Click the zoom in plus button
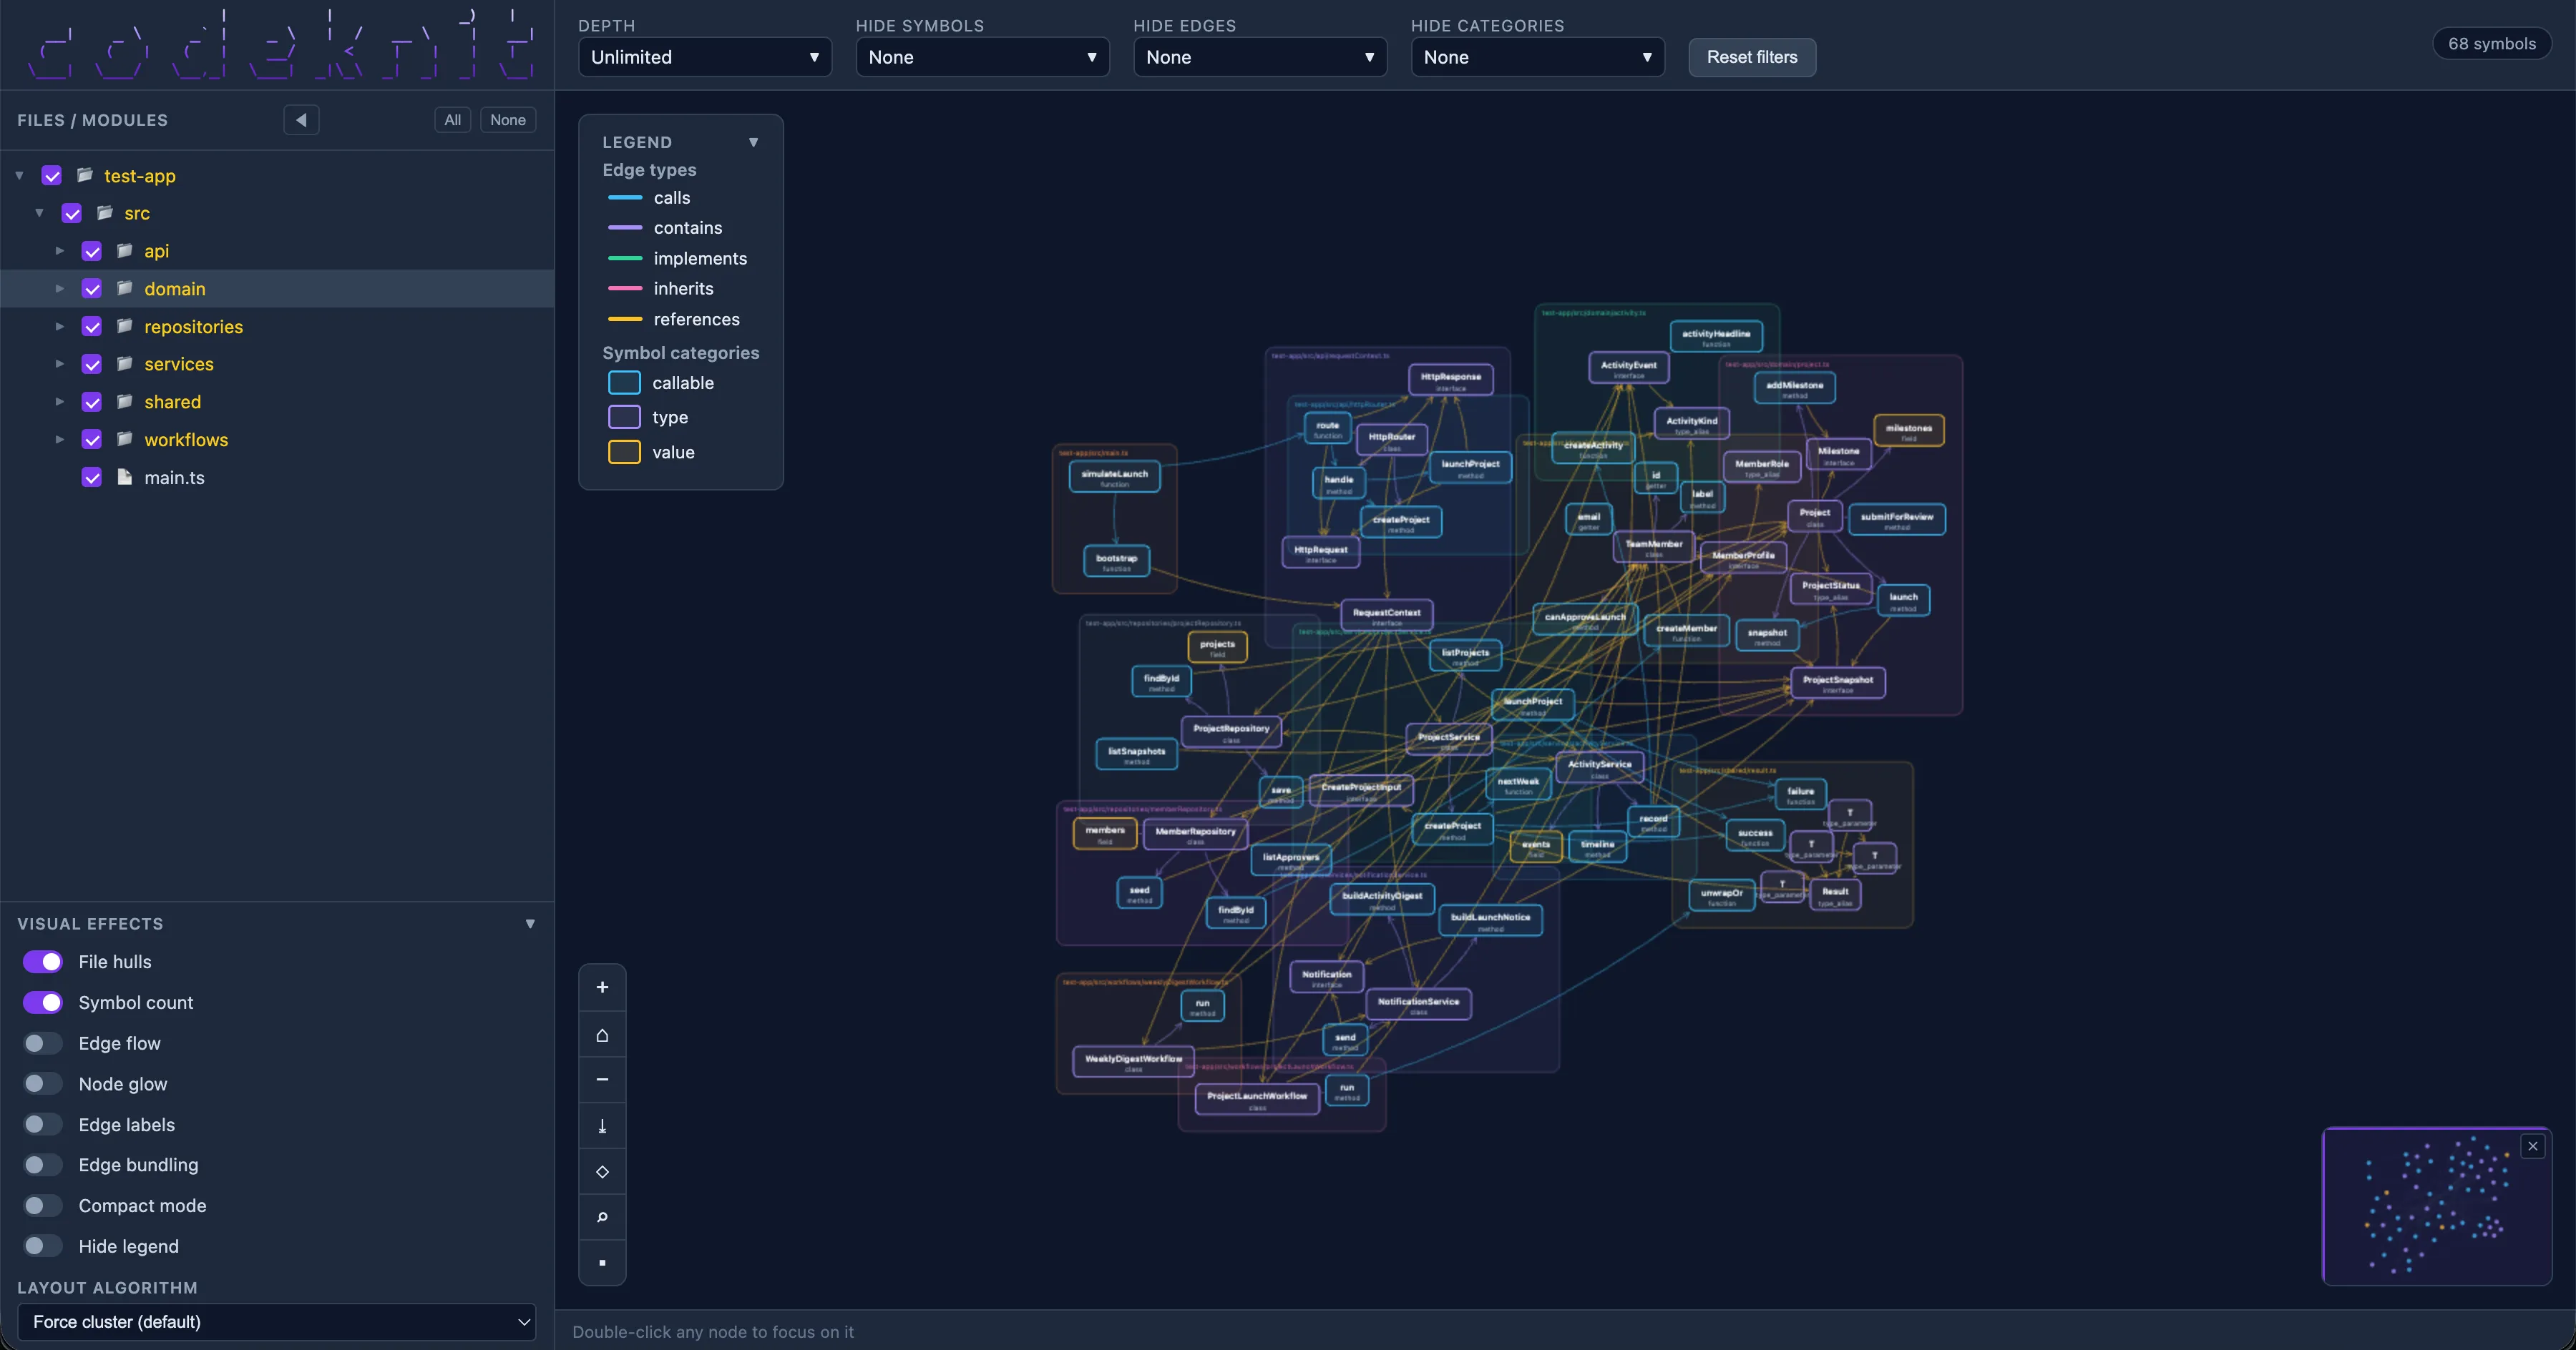The width and height of the screenshot is (2576, 1350). coord(602,987)
